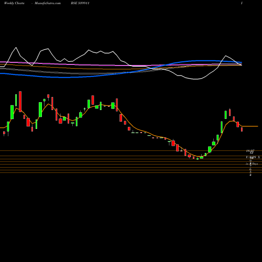The height and width of the screenshot is (262, 262).
Task: Click the final red candlestick on the chart
Action: point(242,129)
